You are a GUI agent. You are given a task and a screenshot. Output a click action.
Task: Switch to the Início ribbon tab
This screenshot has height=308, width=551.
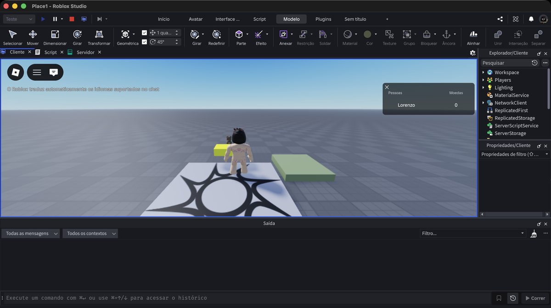(163, 19)
